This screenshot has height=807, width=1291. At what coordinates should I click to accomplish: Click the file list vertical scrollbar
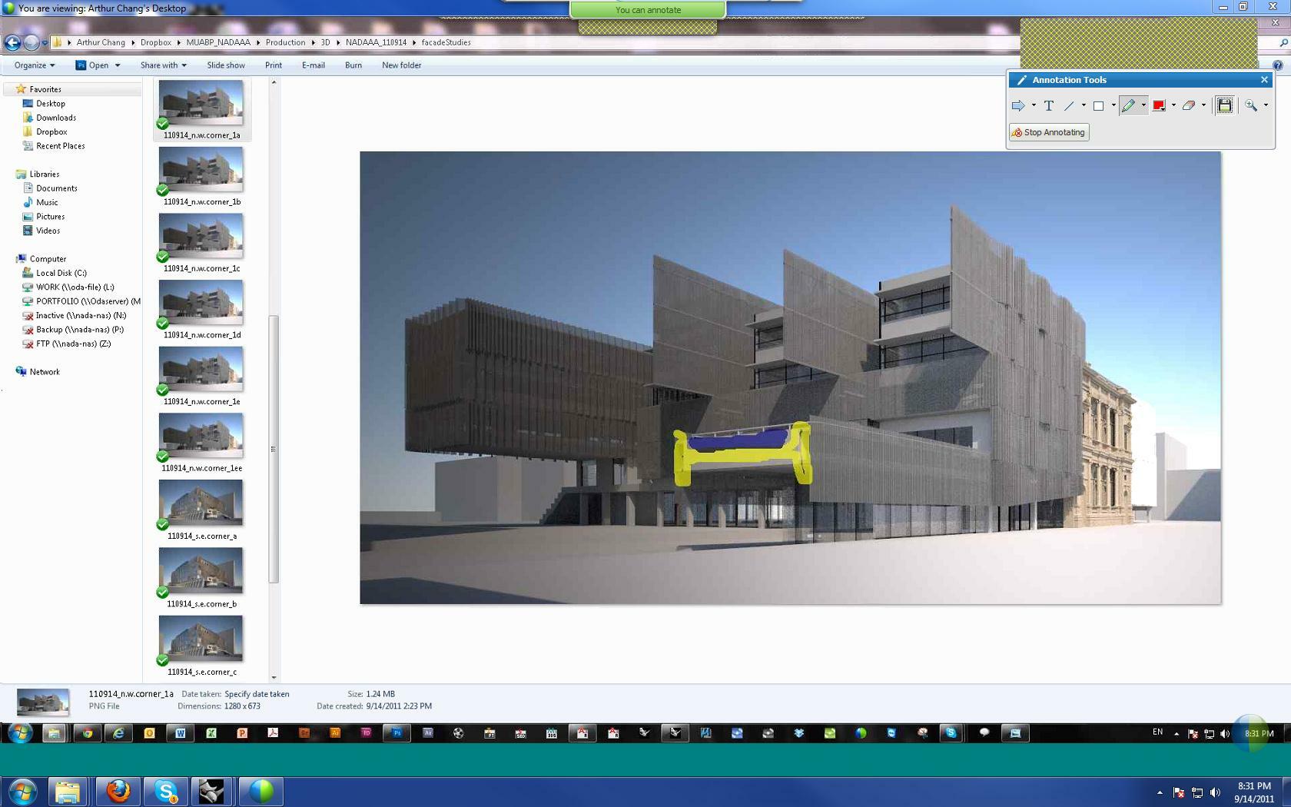(x=274, y=449)
